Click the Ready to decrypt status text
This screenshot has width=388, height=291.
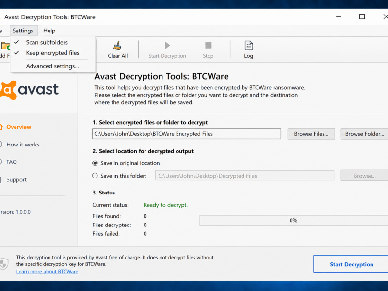tap(165, 205)
